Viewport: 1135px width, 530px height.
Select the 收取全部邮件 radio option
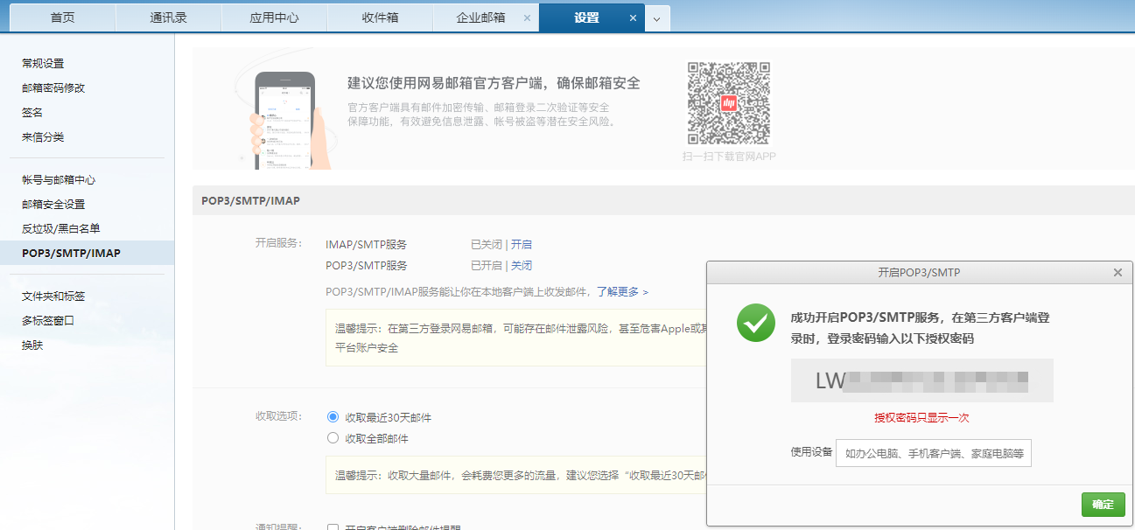[x=333, y=437]
